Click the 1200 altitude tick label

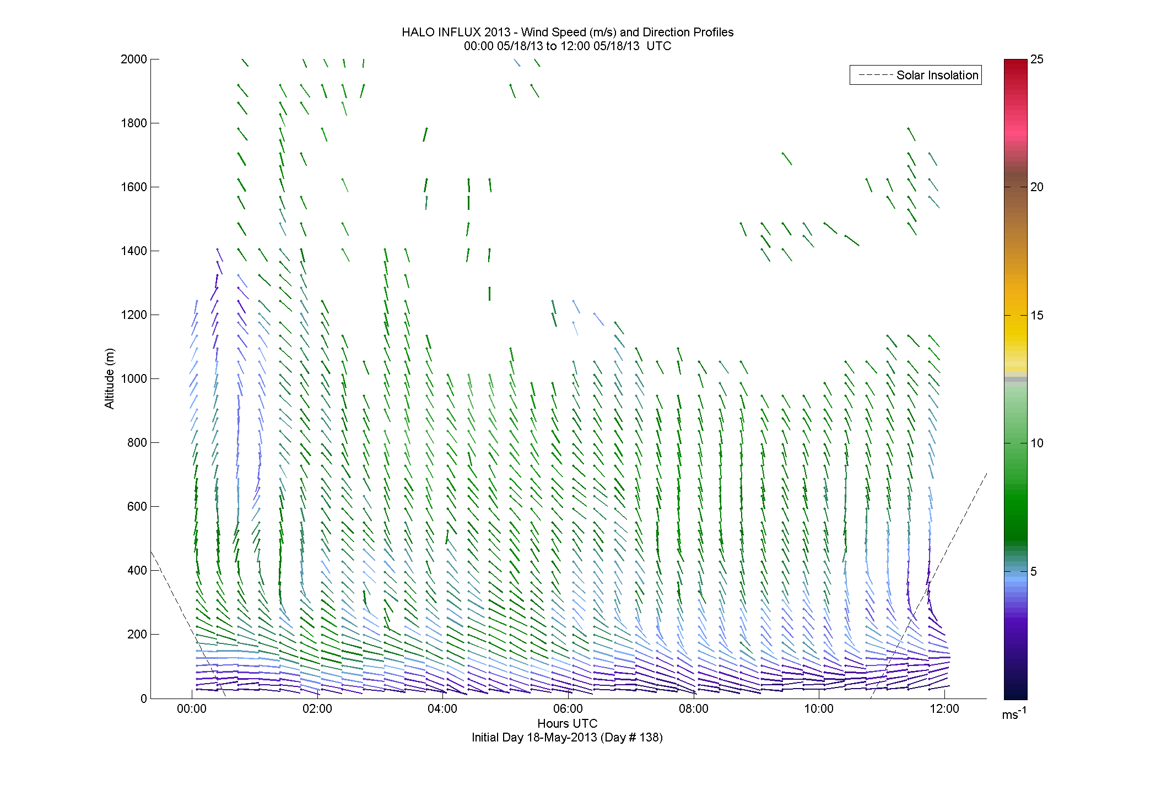point(134,315)
